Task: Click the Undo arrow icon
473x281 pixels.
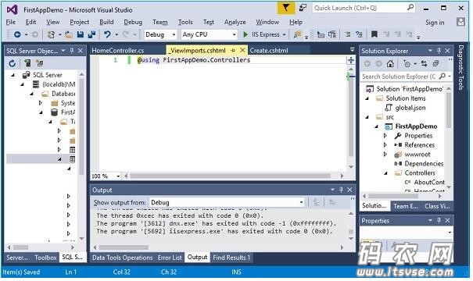Action: pos(107,34)
